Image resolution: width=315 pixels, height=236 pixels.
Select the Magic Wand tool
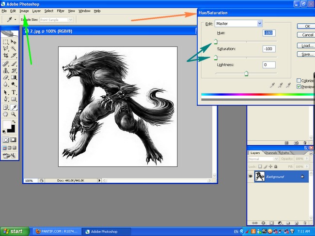[14, 48]
